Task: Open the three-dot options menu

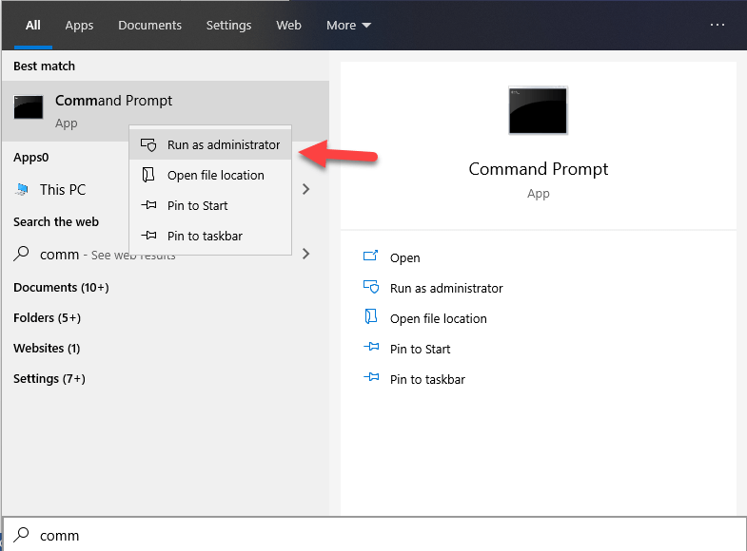Action: click(717, 25)
